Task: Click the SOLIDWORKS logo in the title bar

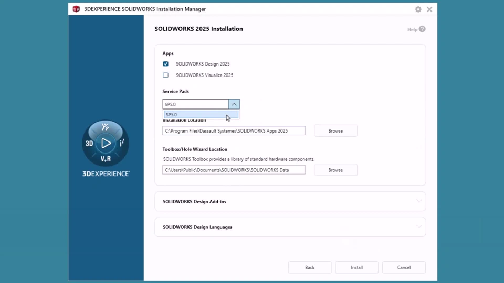Action: coord(76,9)
